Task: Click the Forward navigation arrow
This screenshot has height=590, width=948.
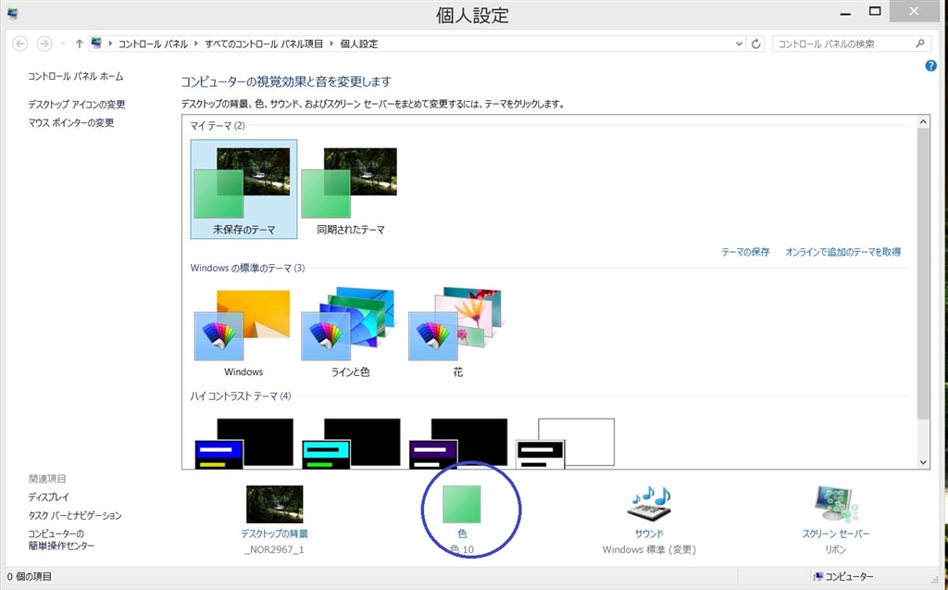Action: 44,44
